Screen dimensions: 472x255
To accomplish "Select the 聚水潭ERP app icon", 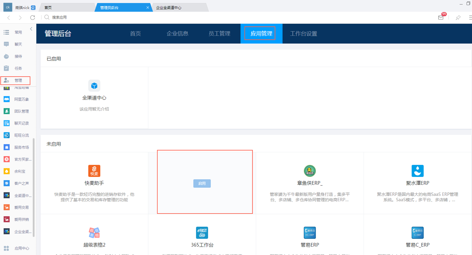I will point(418,171).
